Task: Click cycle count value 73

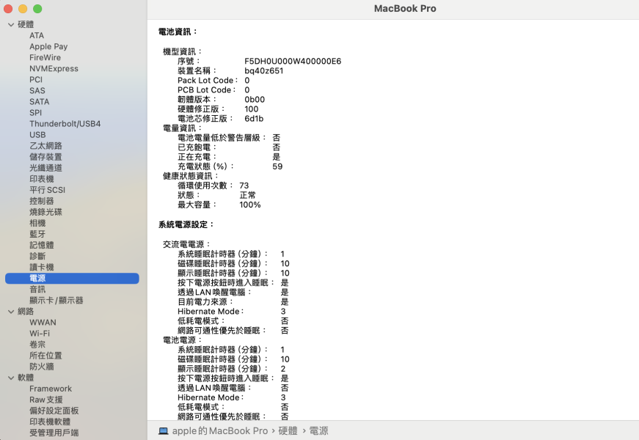Action: click(244, 186)
